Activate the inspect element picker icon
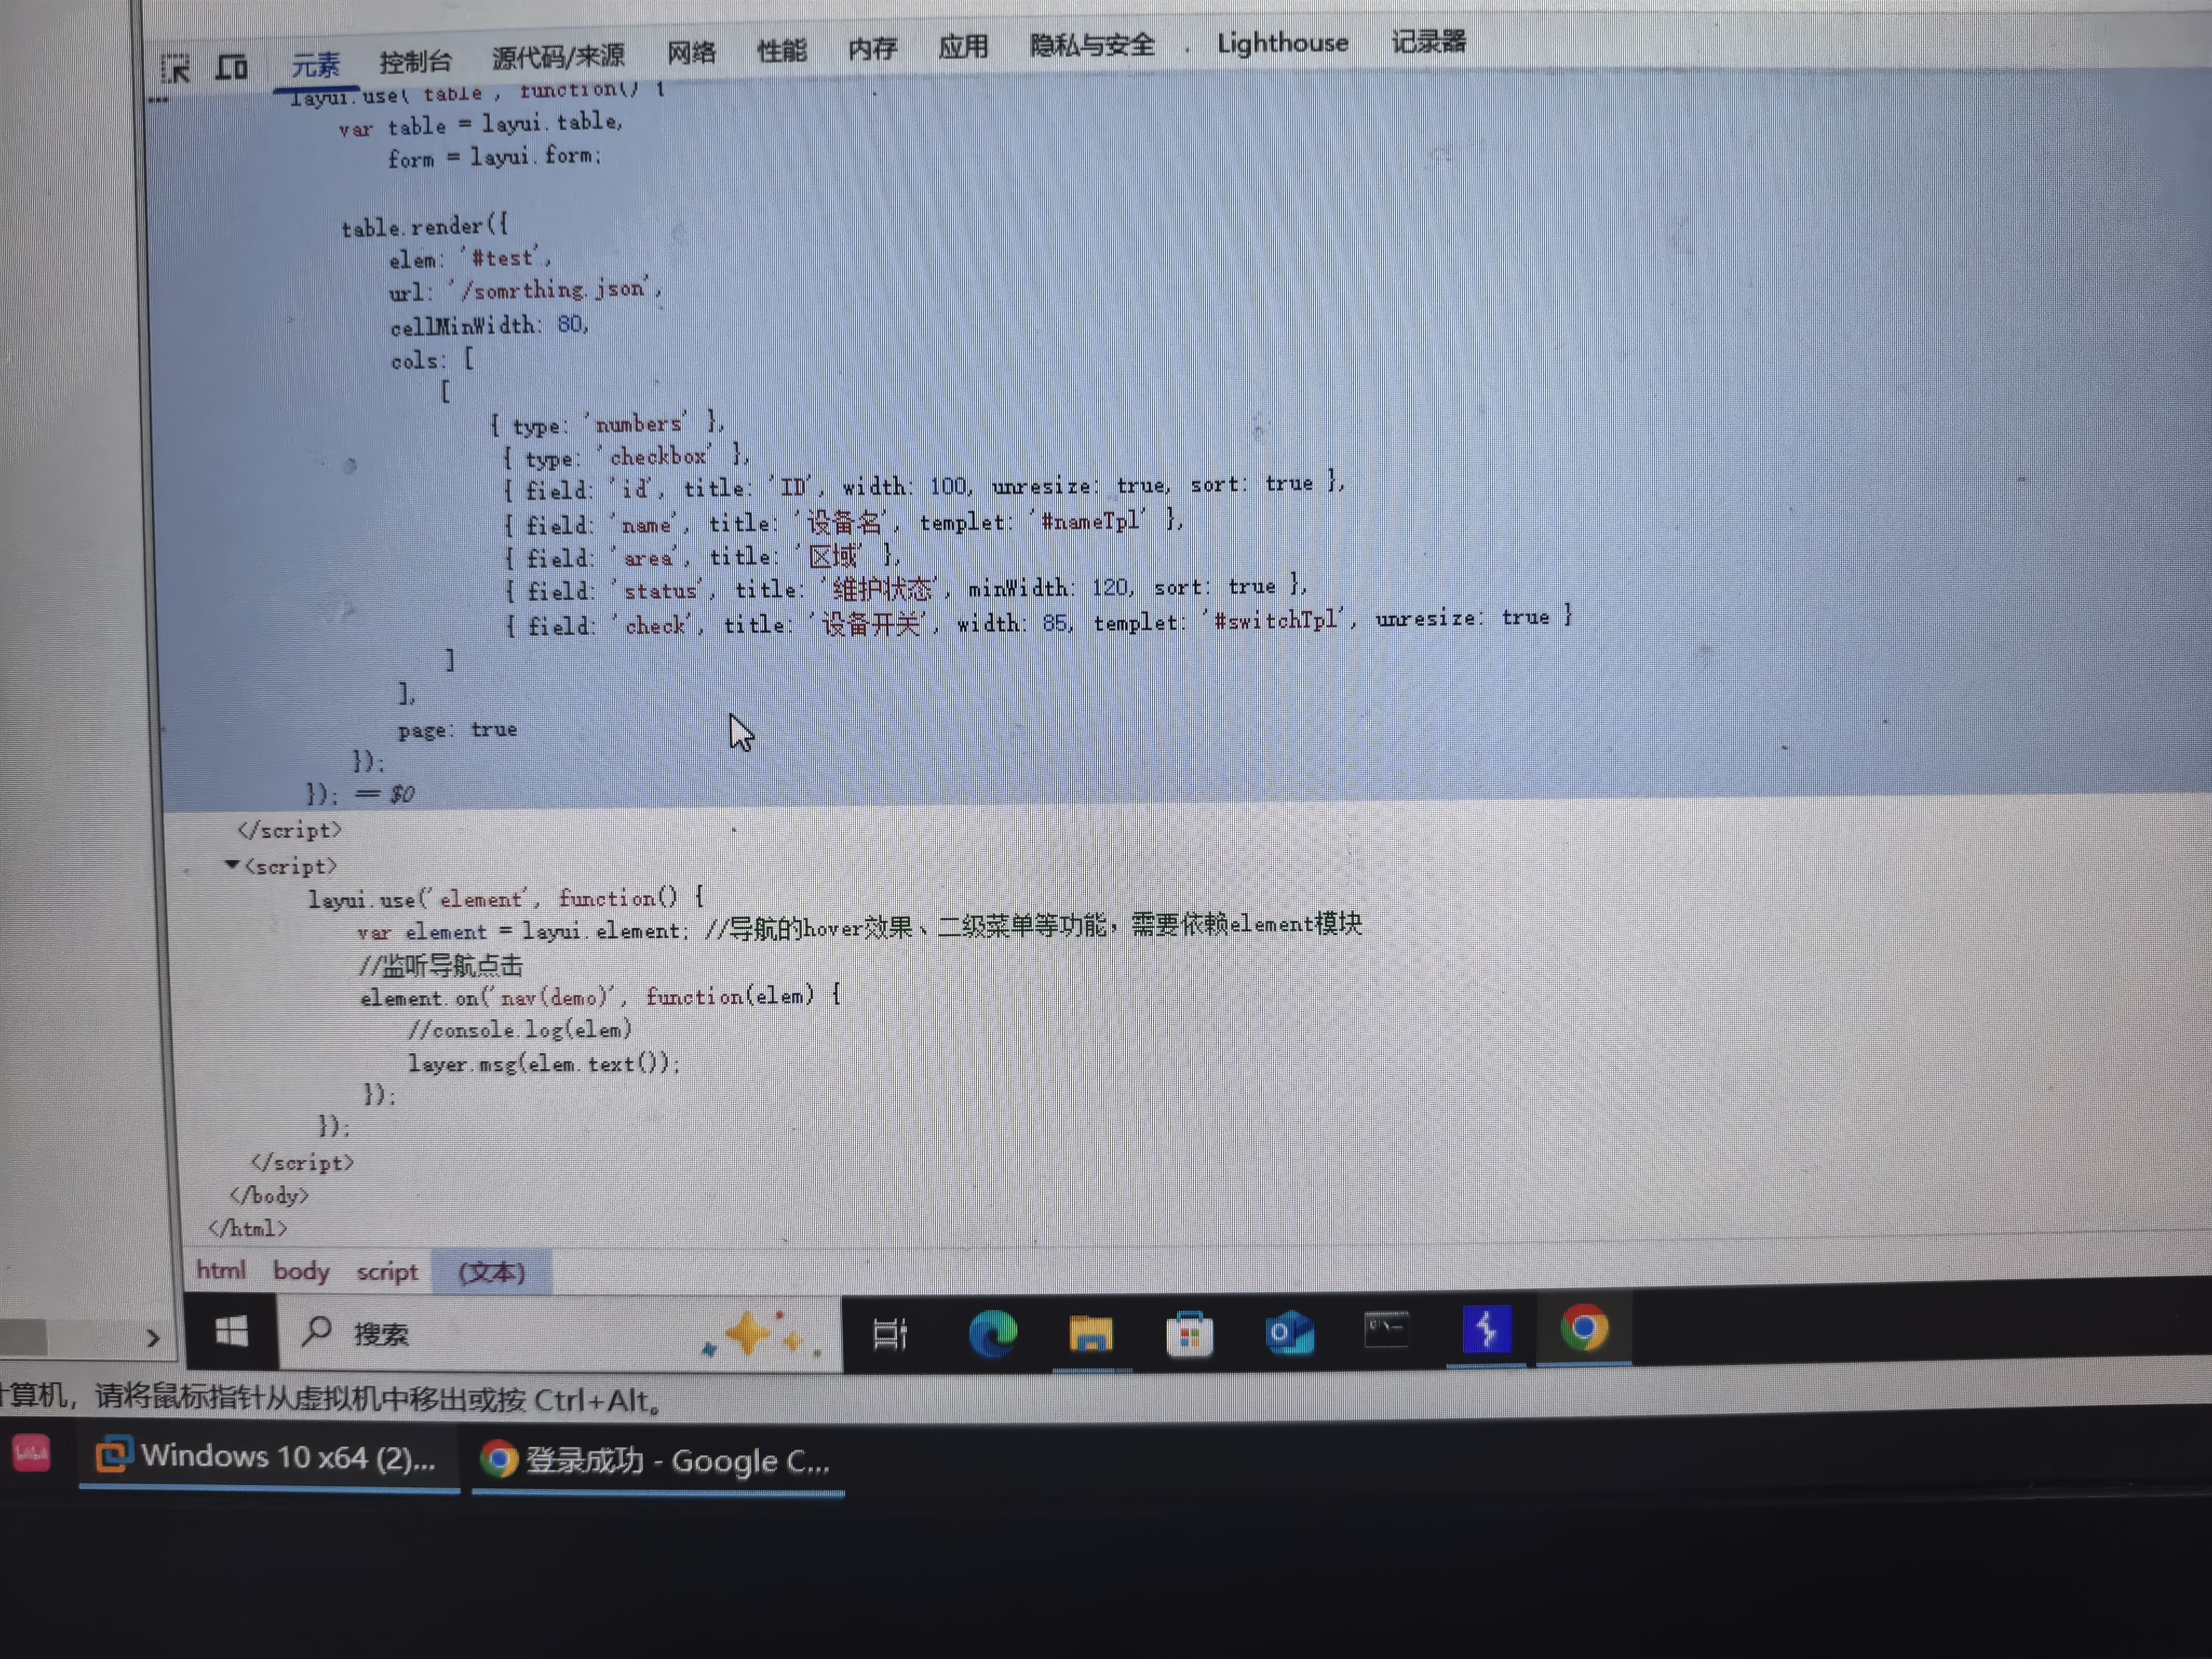Viewport: 2212px width, 1659px height. tap(175, 68)
